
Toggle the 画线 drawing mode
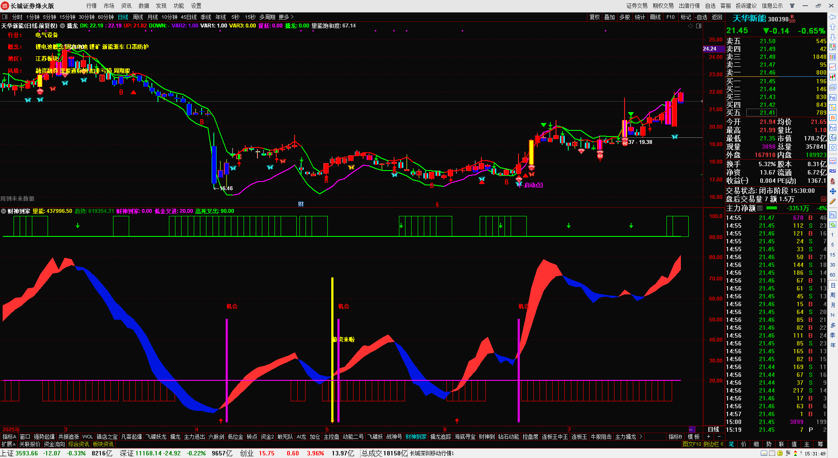[655, 17]
